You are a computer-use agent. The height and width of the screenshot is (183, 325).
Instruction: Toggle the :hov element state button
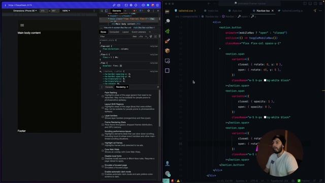click(135, 37)
